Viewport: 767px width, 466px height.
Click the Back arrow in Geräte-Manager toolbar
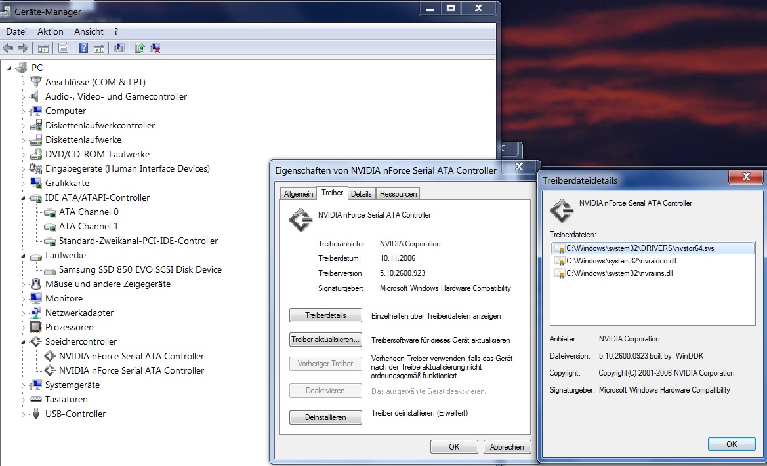pos(8,48)
